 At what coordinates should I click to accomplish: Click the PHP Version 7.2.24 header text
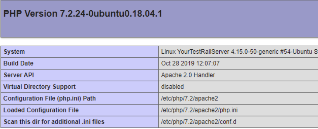[x=83, y=14]
